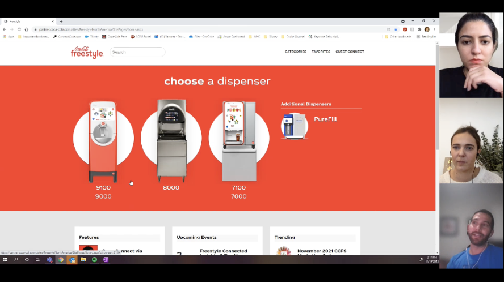Click the address bar URL

[x=91, y=29]
